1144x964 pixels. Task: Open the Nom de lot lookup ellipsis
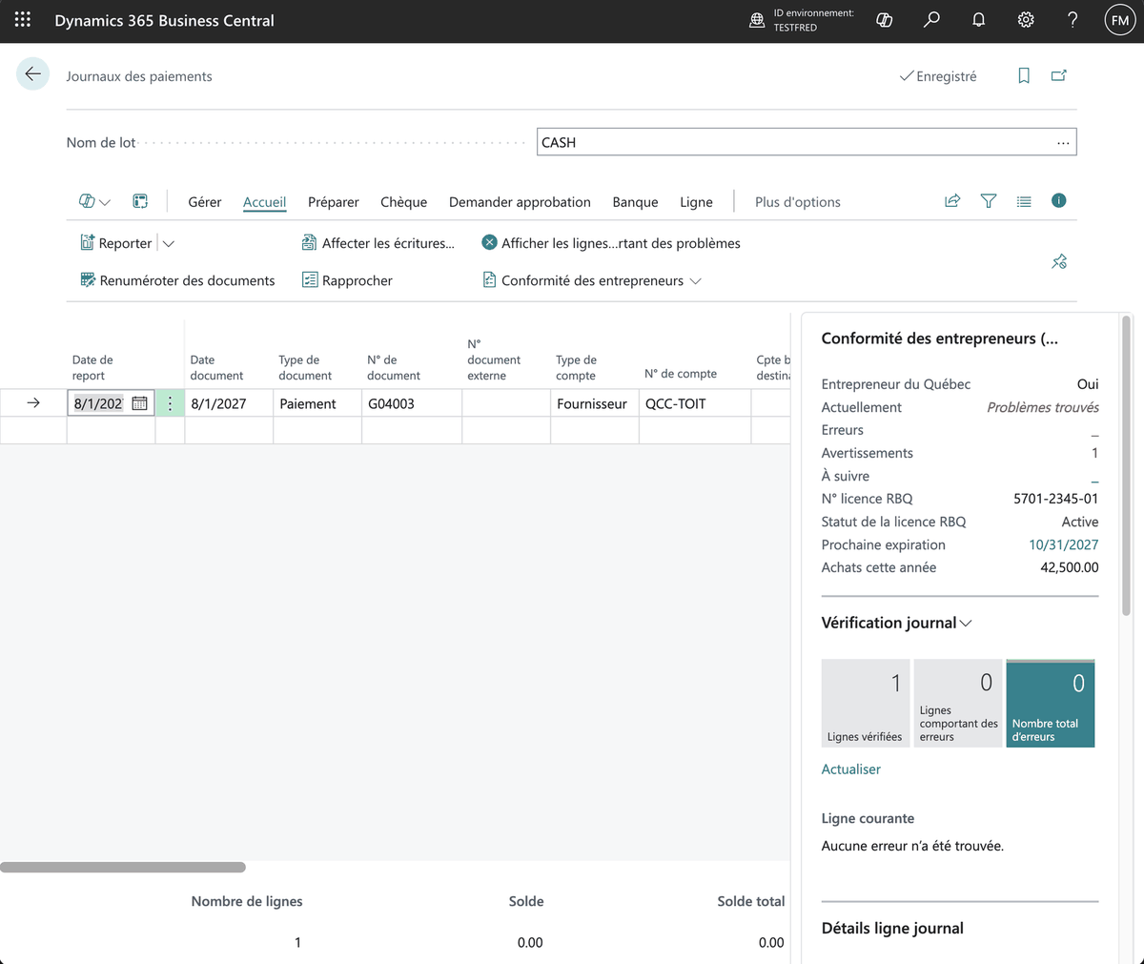[x=1063, y=142]
